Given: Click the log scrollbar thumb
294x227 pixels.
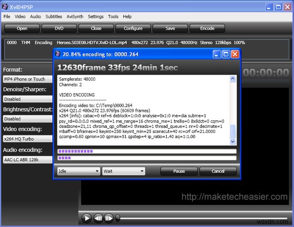Looking at the screenshot, I should (233, 131).
